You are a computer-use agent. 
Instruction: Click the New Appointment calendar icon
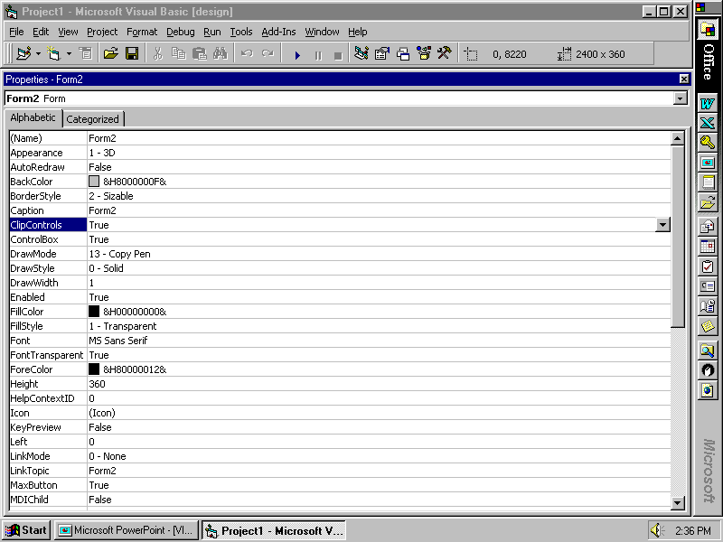pos(708,247)
